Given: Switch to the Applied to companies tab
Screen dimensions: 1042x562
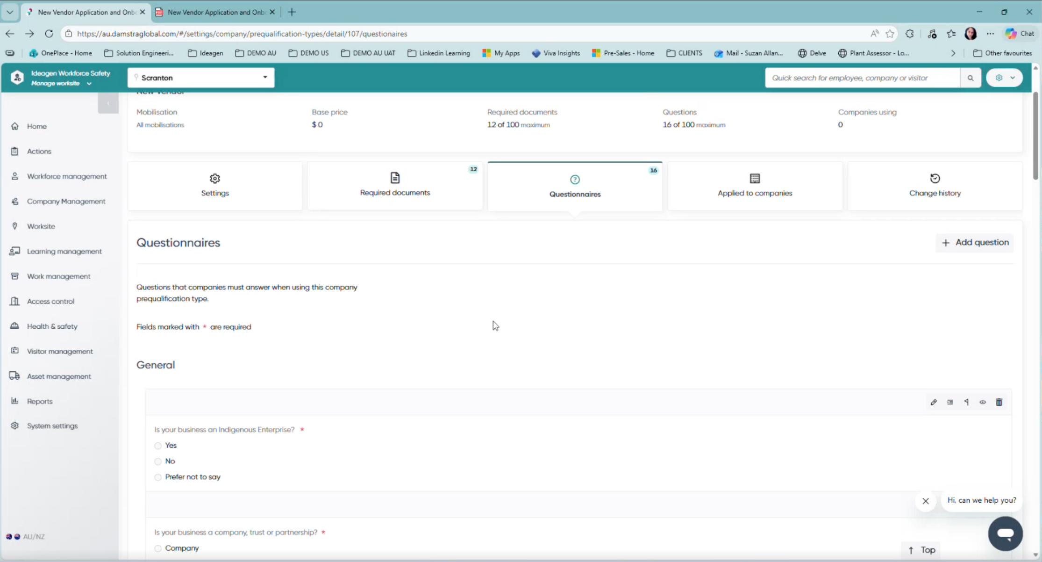Looking at the screenshot, I should click(x=754, y=186).
